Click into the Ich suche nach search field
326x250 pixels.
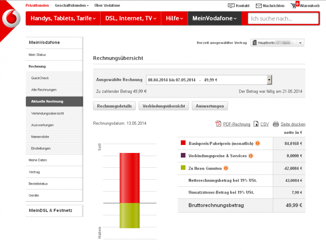tap(283, 19)
